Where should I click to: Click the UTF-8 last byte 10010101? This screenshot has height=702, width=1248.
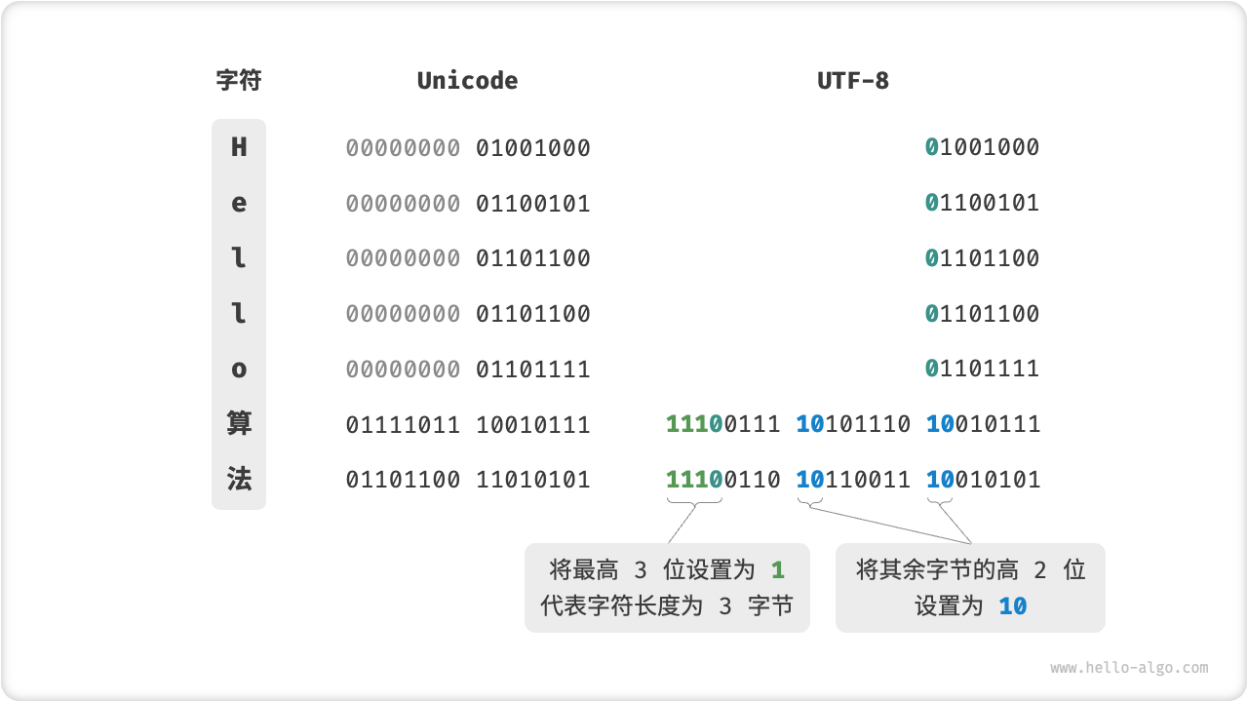(983, 480)
